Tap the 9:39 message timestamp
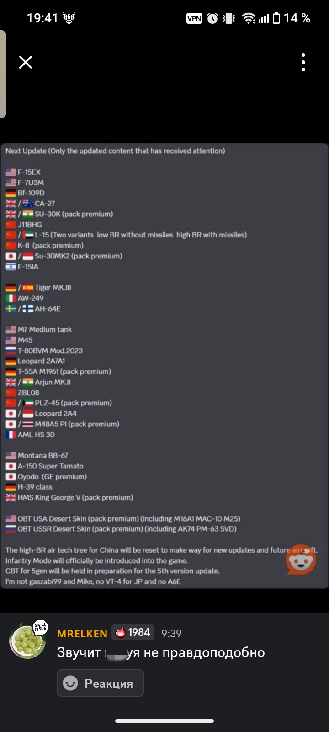 pyautogui.click(x=171, y=633)
